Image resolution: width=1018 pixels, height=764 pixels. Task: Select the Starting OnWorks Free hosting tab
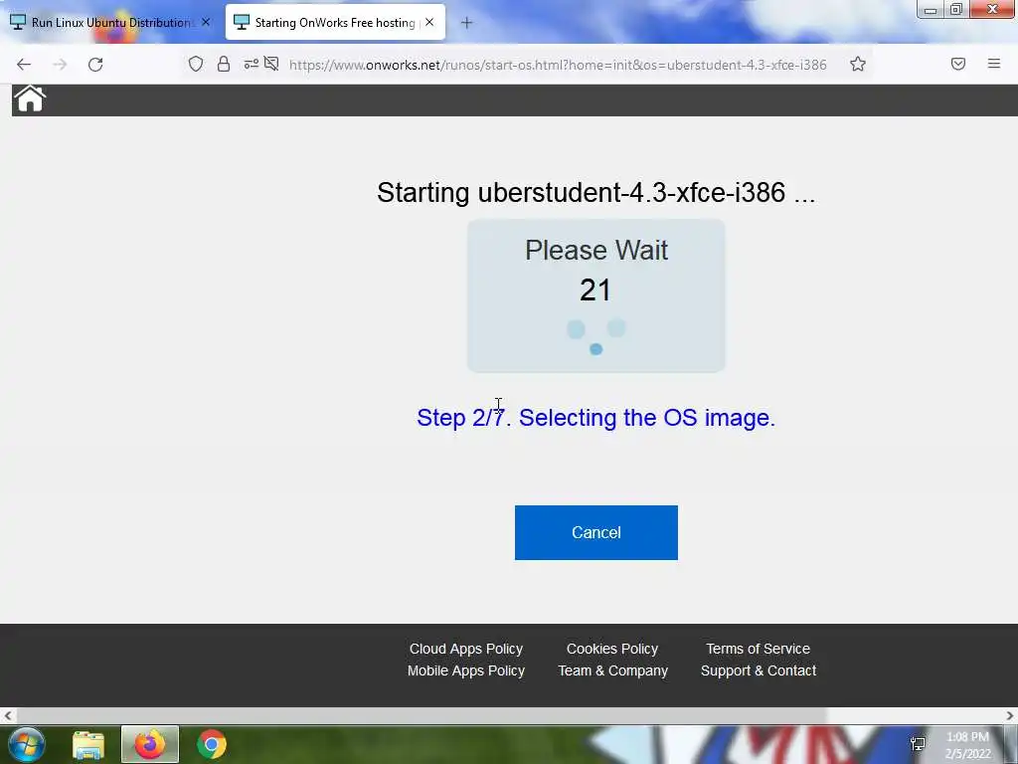335,23
